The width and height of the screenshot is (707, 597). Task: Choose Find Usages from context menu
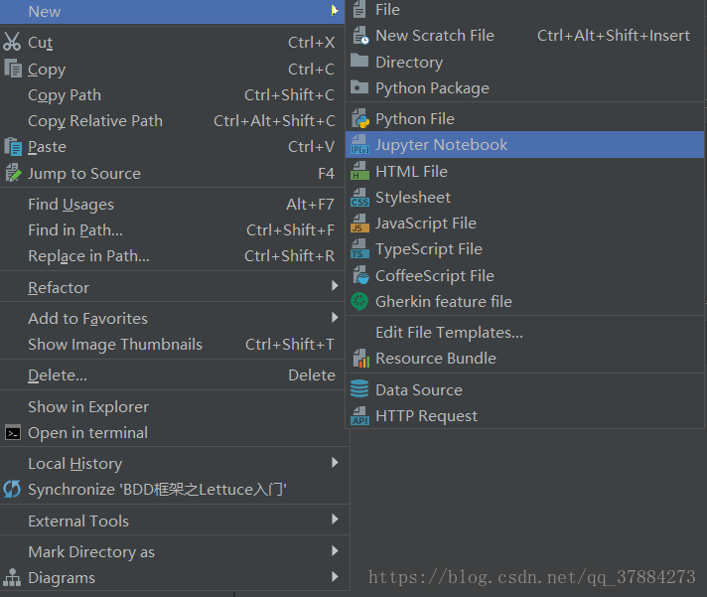click(x=71, y=205)
